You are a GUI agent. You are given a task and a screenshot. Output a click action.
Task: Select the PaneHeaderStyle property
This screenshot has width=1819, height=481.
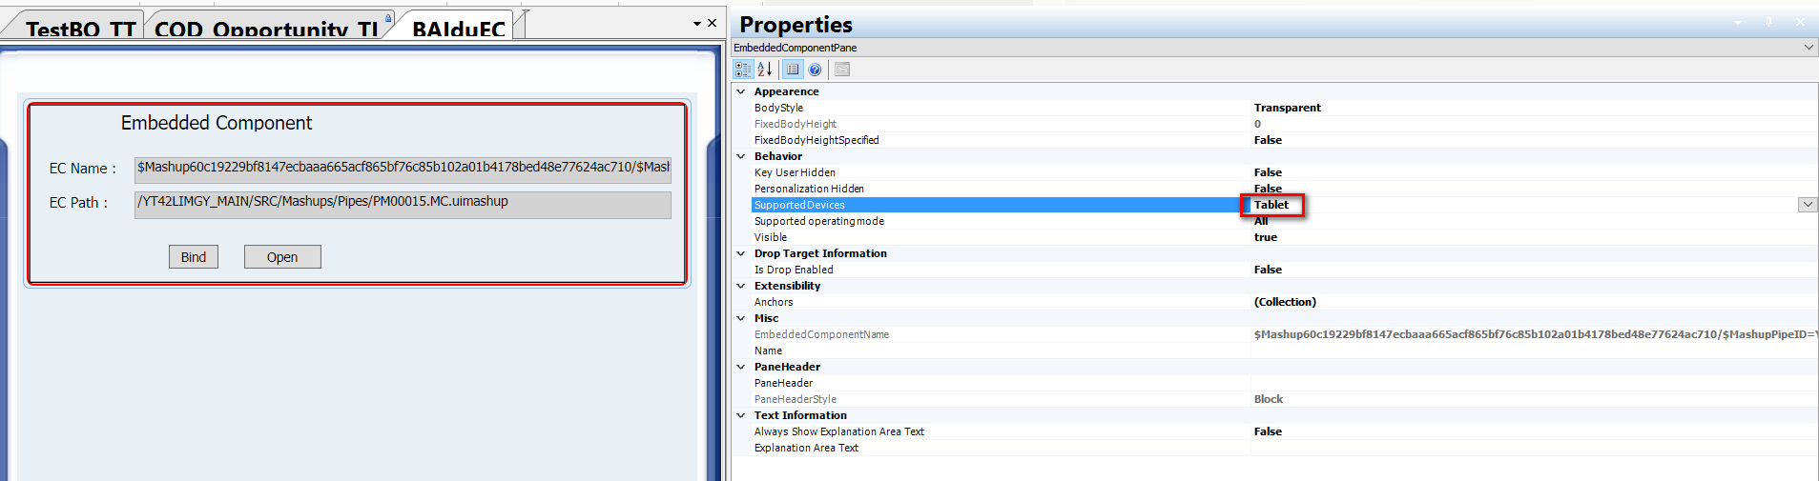click(x=795, y=399)
